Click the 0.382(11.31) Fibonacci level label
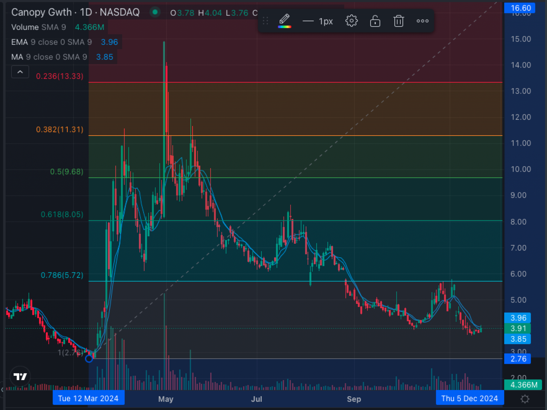 coord(60,130)
